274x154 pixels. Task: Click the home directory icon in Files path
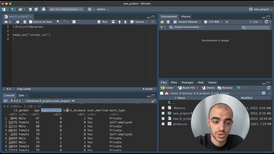coord(167,93)
